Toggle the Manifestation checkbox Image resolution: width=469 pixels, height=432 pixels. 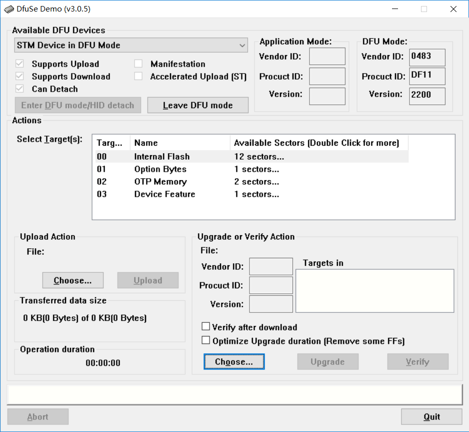138,64
